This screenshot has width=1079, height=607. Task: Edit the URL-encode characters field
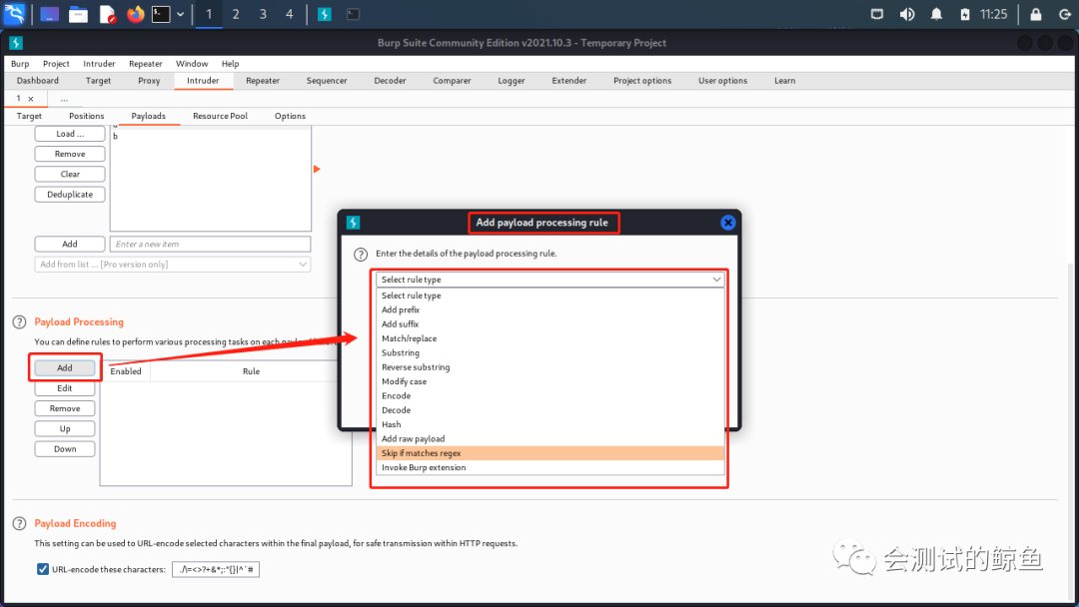(x=216, y=569)
